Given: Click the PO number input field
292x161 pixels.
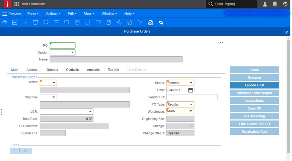Looking at the screenshot, I should 63,45.
